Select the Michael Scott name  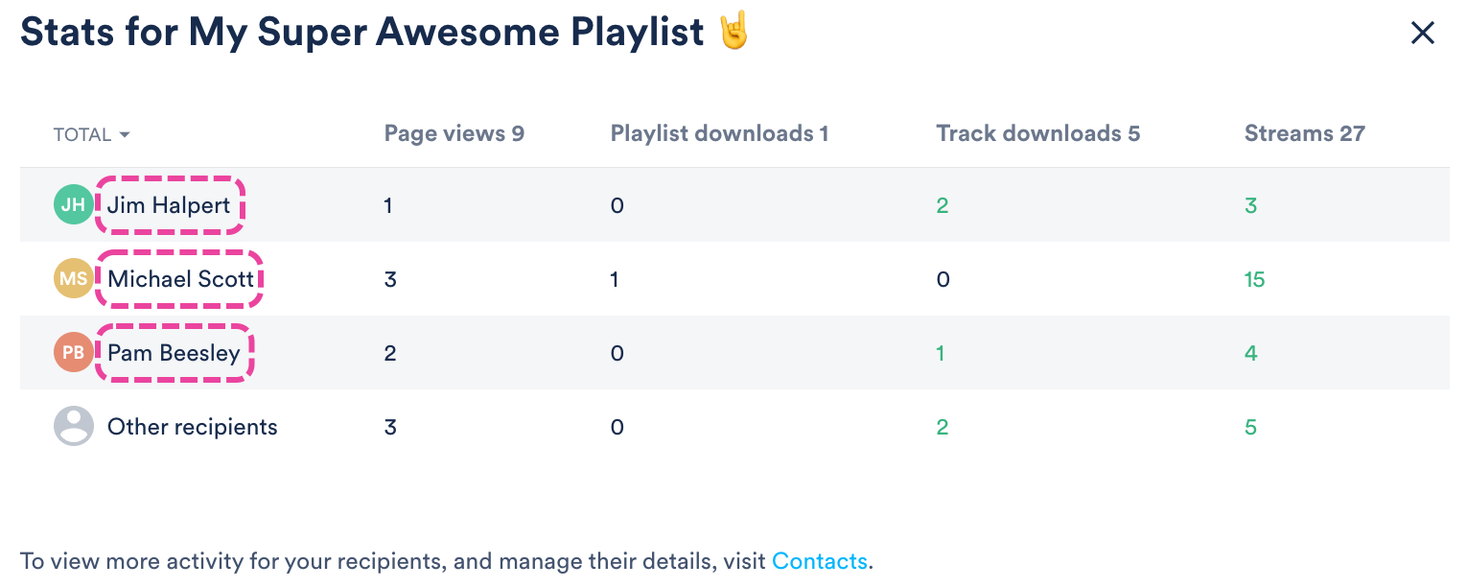[x=180, y=279]
